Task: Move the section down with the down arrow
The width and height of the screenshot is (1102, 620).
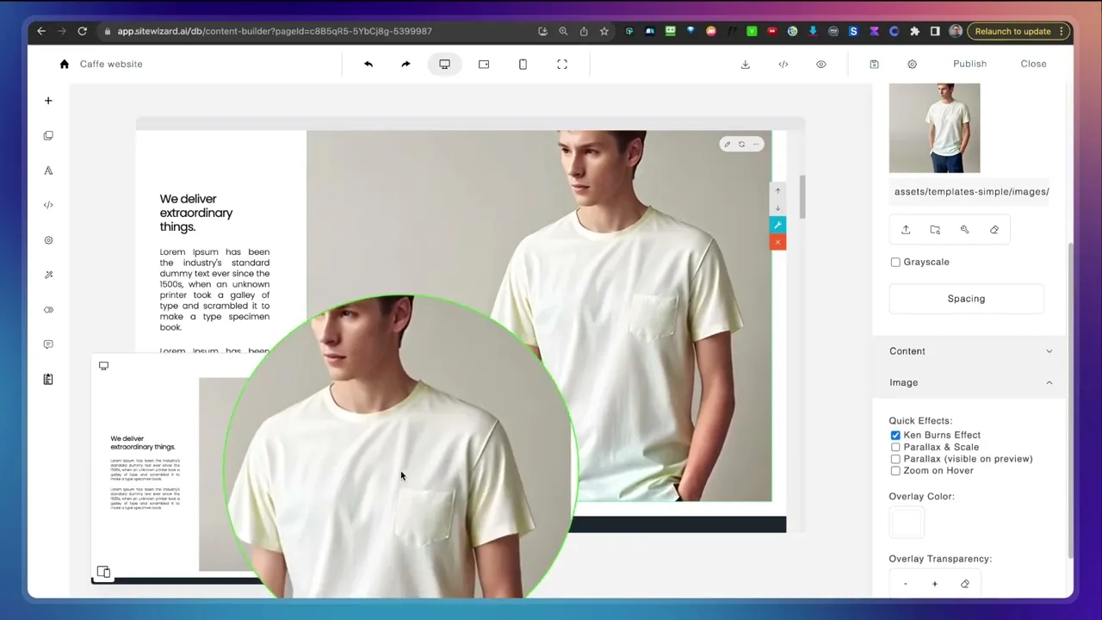Action: (x=777, y=208)
